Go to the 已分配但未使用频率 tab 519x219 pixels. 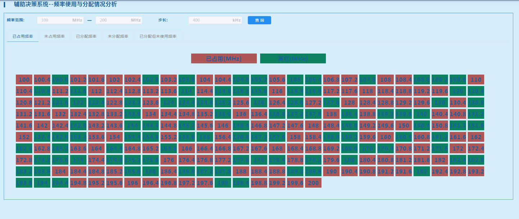(158, 37)
